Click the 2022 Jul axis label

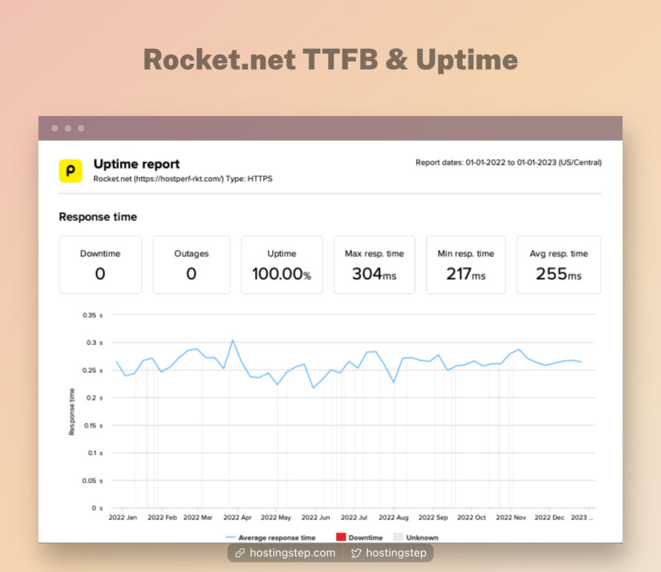point(354,517)
